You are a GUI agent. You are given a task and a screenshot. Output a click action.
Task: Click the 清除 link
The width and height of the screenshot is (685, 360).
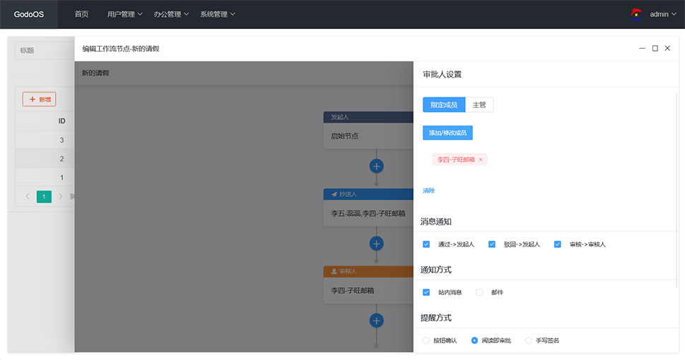click(429, 191)
